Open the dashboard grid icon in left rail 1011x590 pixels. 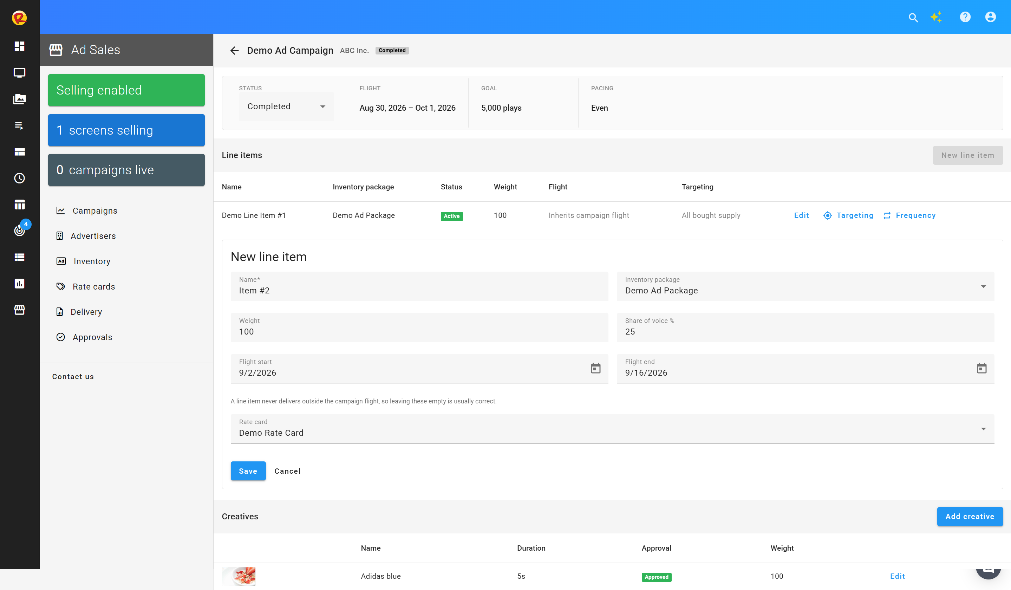click(x=19, y=46)
